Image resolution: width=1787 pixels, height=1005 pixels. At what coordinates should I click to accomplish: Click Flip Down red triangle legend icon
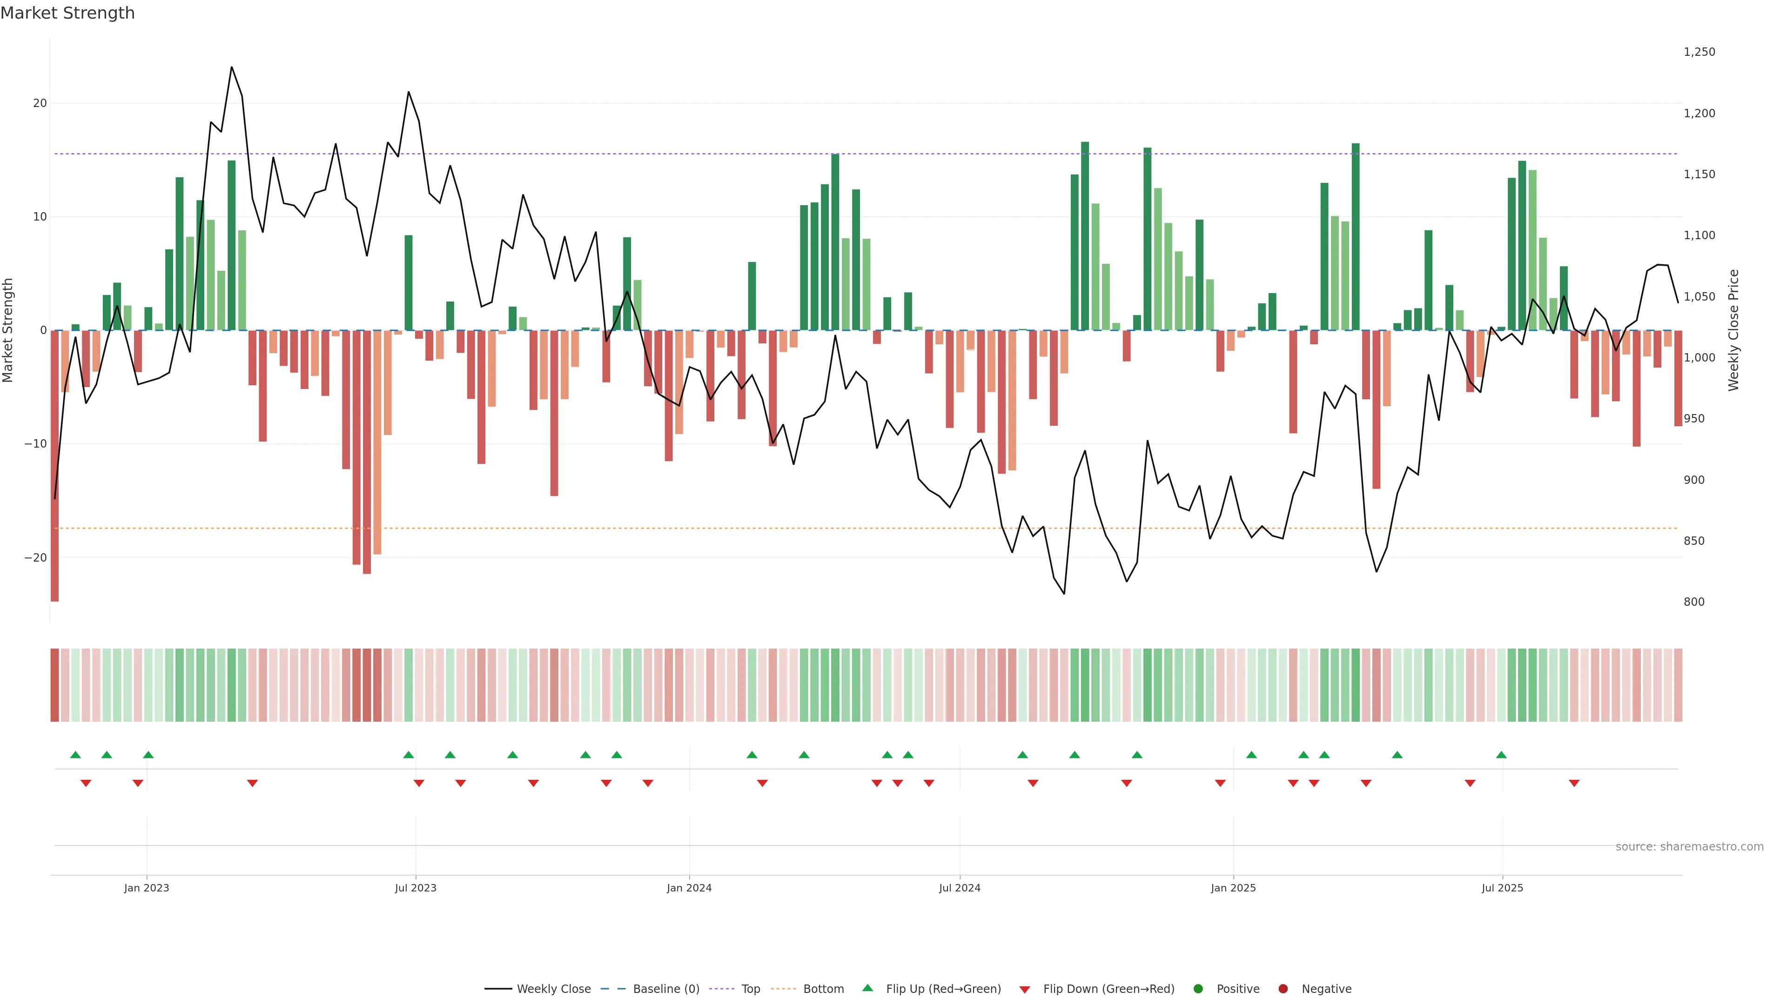pos(1025,990)
